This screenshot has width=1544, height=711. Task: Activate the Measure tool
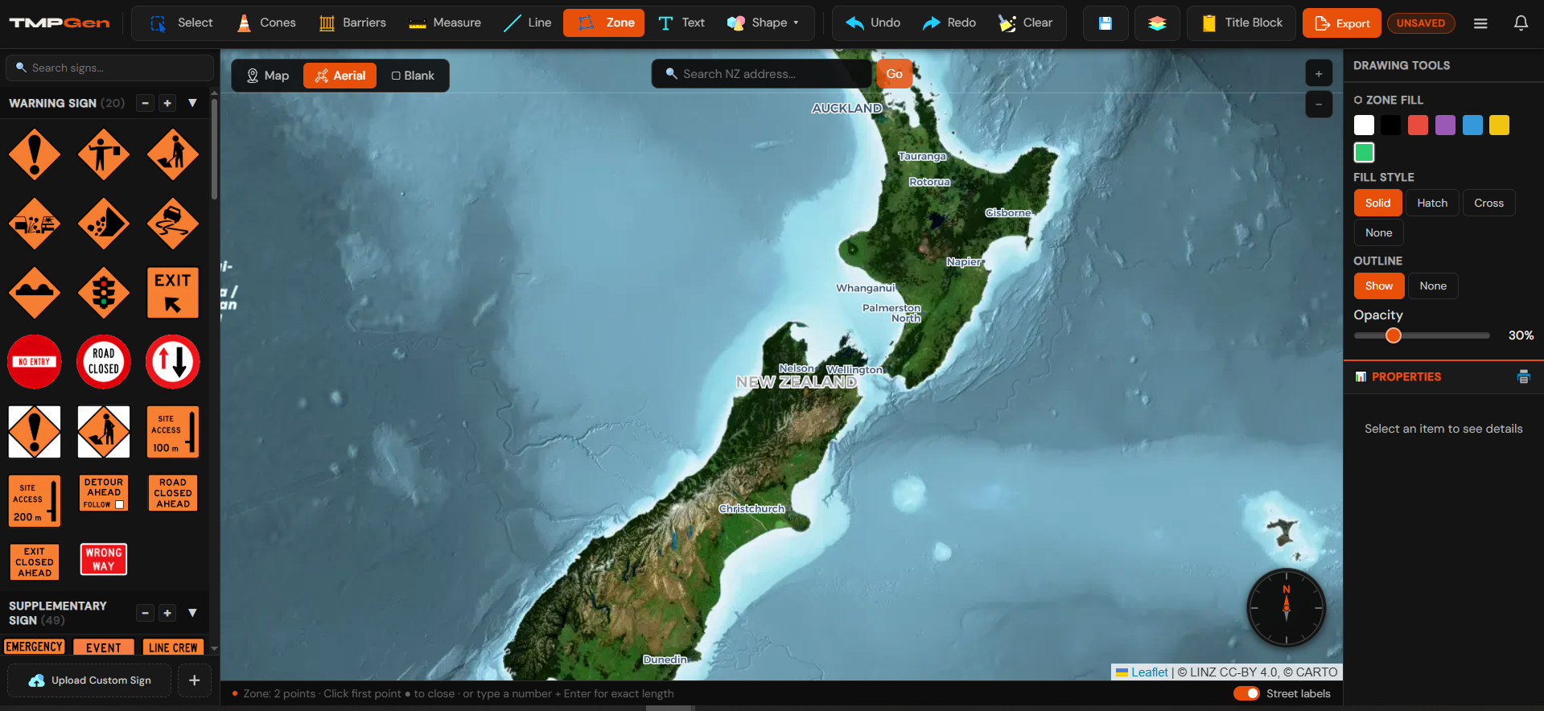[445, 23]
